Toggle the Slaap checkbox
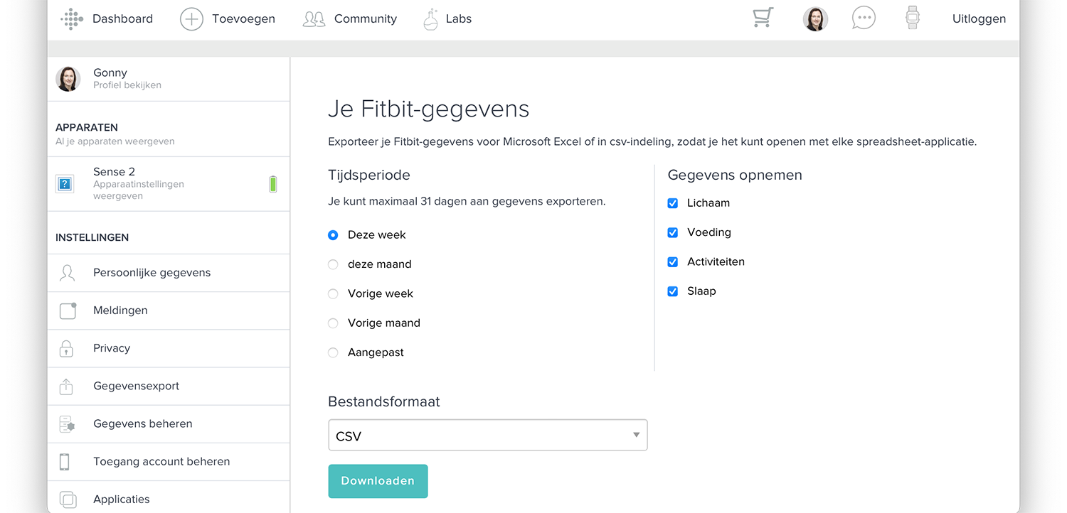This screenshot has width=1067, height=513. pyautogui.click(x=673, y=291)
